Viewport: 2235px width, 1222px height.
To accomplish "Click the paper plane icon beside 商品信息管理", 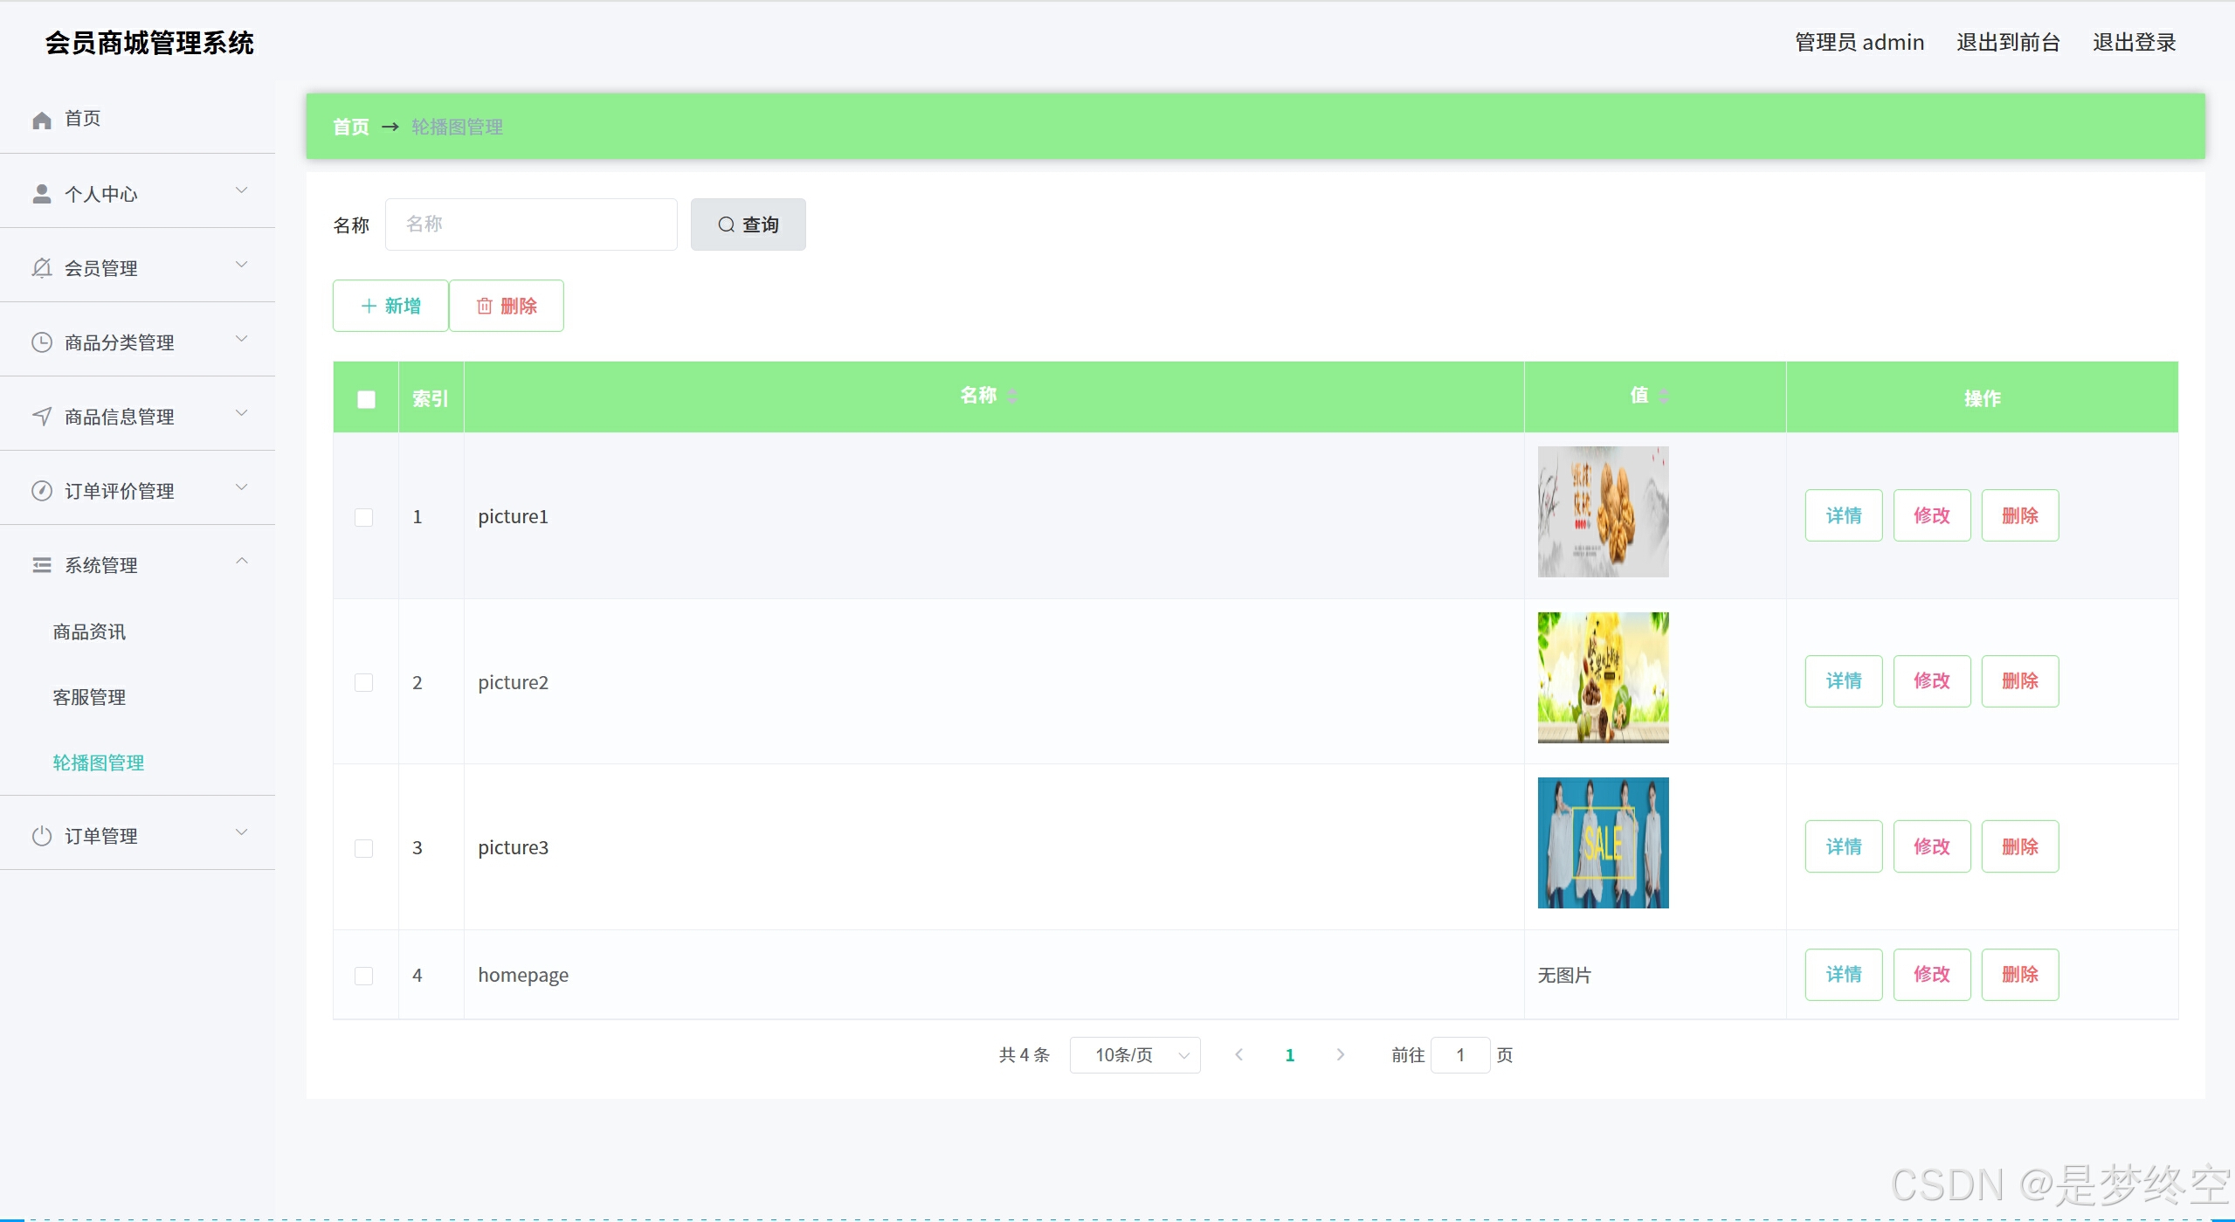I will click(42, 417).
